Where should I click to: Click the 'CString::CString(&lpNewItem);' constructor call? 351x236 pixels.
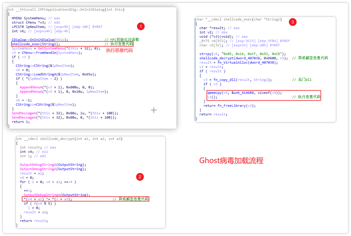(x=45, y=66)
